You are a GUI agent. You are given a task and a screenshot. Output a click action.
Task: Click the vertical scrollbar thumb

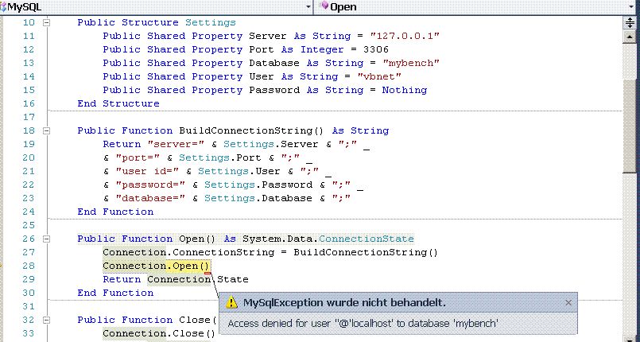click(x=630, y=125)
